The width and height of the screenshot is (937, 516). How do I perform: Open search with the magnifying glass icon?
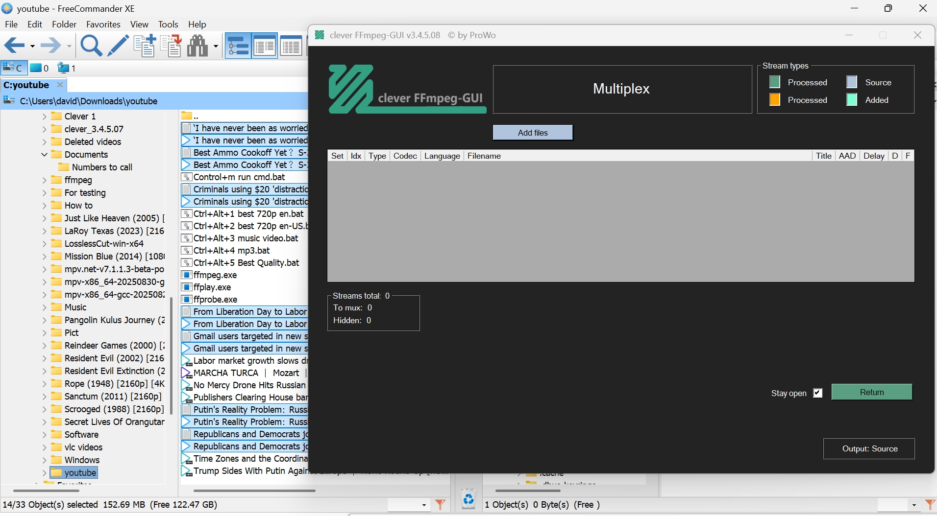91,46
